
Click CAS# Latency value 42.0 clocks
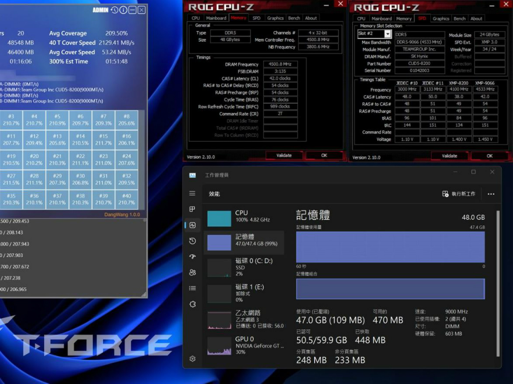click(x=281, y=78)
